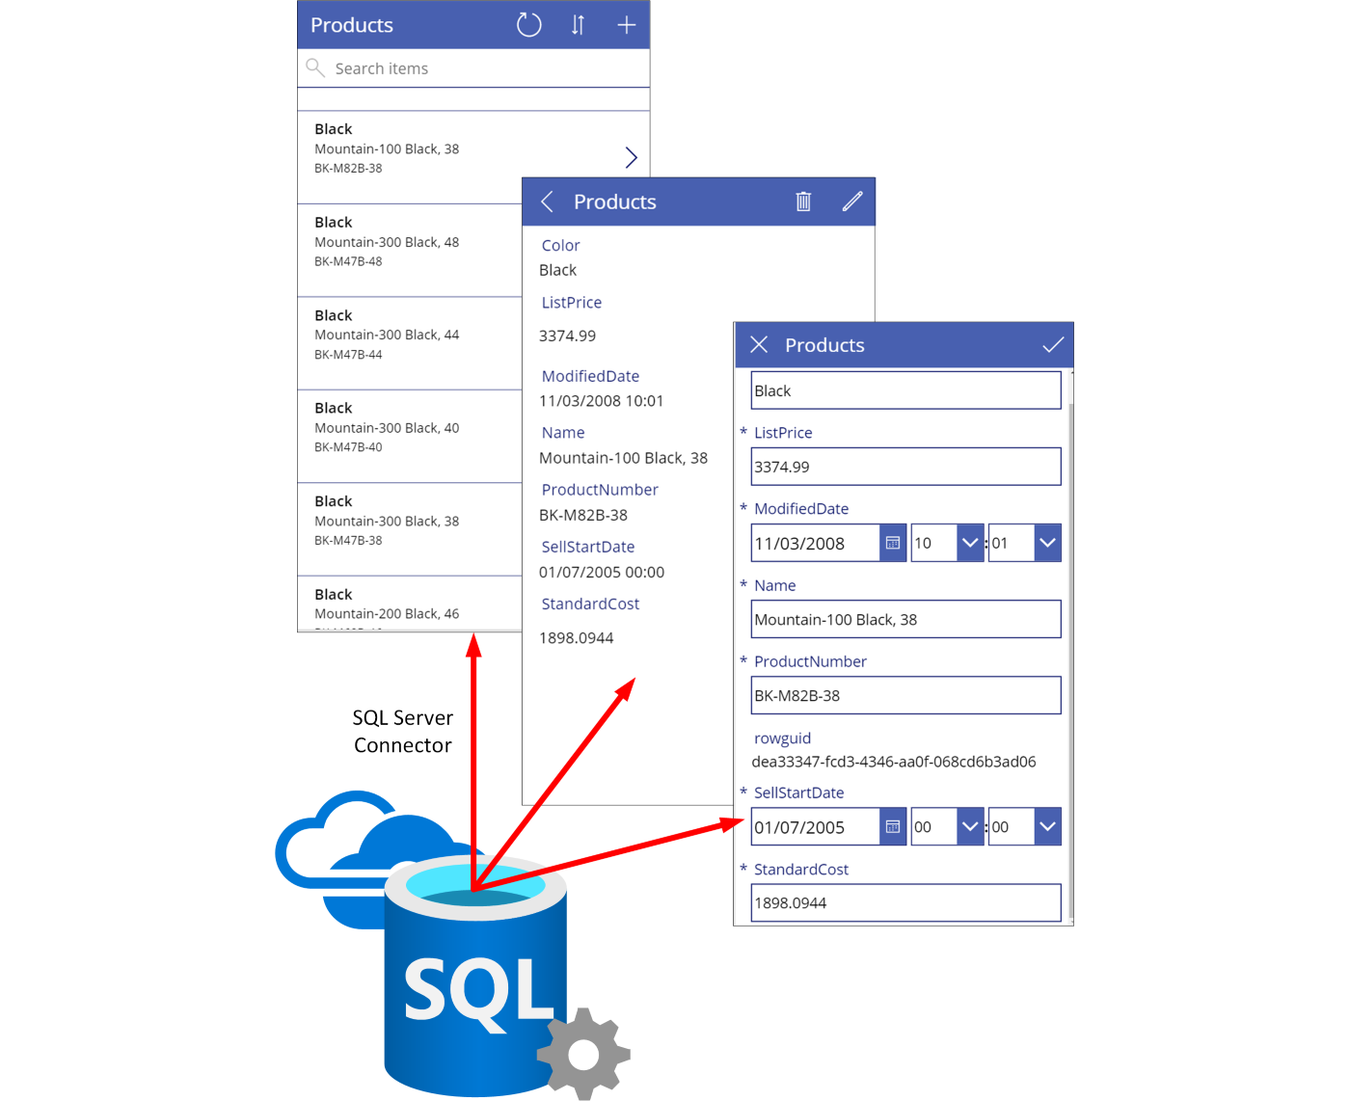Click the SQL Server Connector label
The image size is (1350, 1101).
402,732
